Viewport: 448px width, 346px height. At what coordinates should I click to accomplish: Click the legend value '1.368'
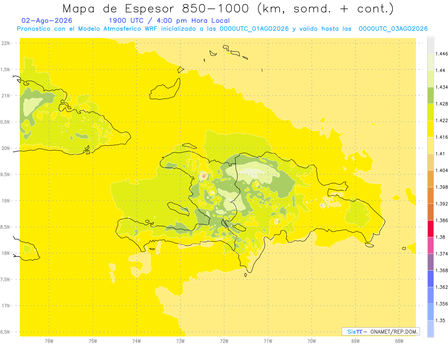tap(441, 271)
